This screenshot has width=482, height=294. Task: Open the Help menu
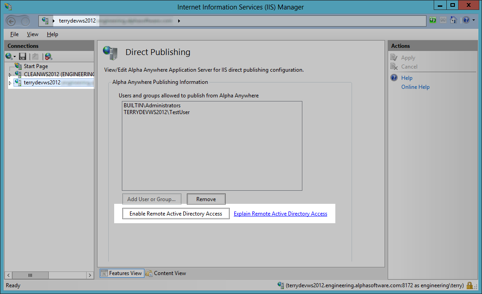52,34
